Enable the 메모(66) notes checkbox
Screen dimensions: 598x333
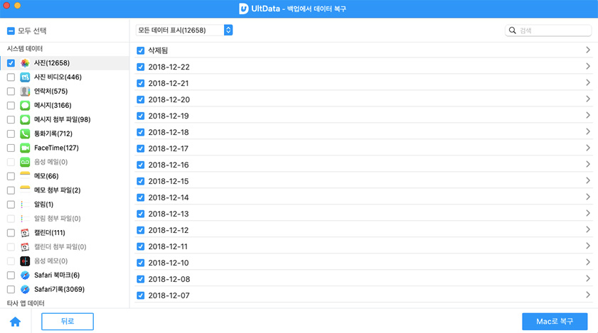point(11,176)
